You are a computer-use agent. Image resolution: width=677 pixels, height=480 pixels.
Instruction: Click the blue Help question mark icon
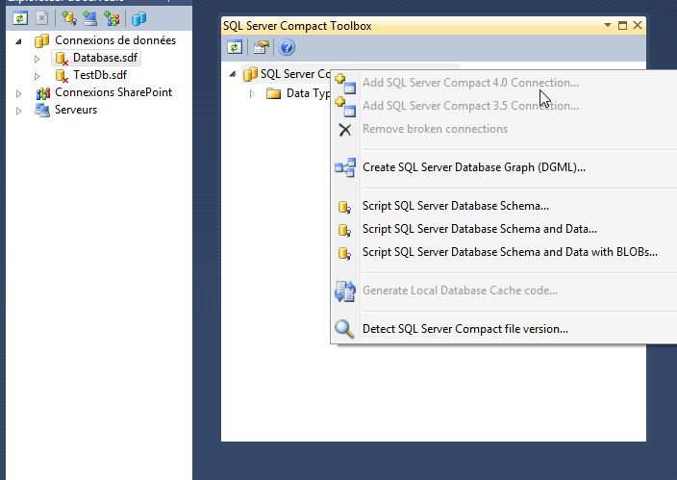(287, 47)
